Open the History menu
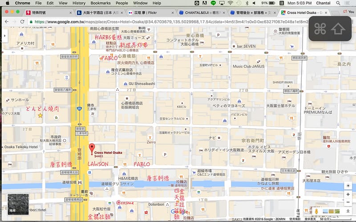The image size is (356, 222). tap(79, 3)
